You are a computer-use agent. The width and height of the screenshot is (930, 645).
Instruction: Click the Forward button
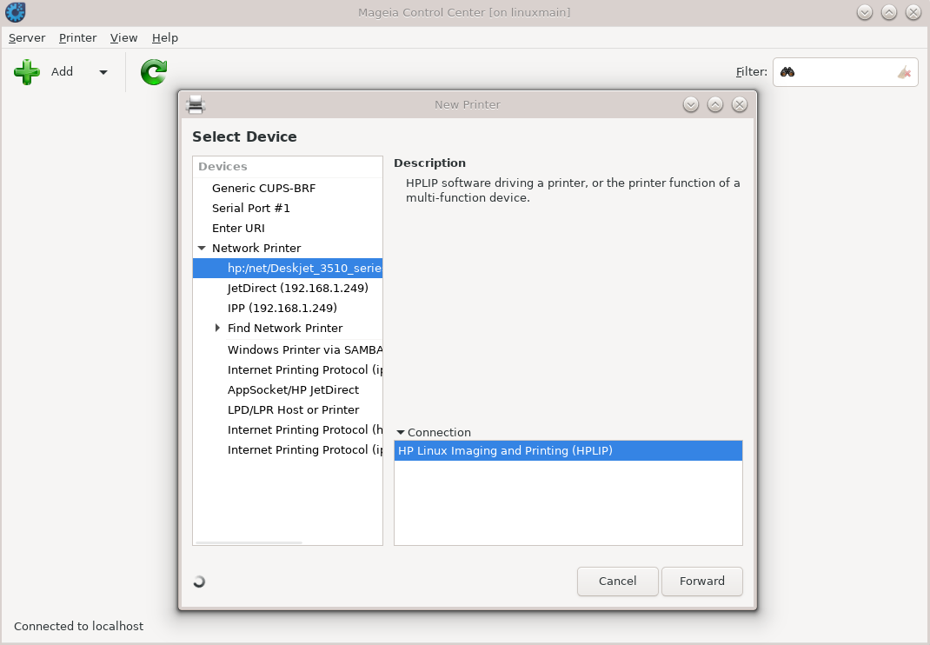tap(701, 581)
